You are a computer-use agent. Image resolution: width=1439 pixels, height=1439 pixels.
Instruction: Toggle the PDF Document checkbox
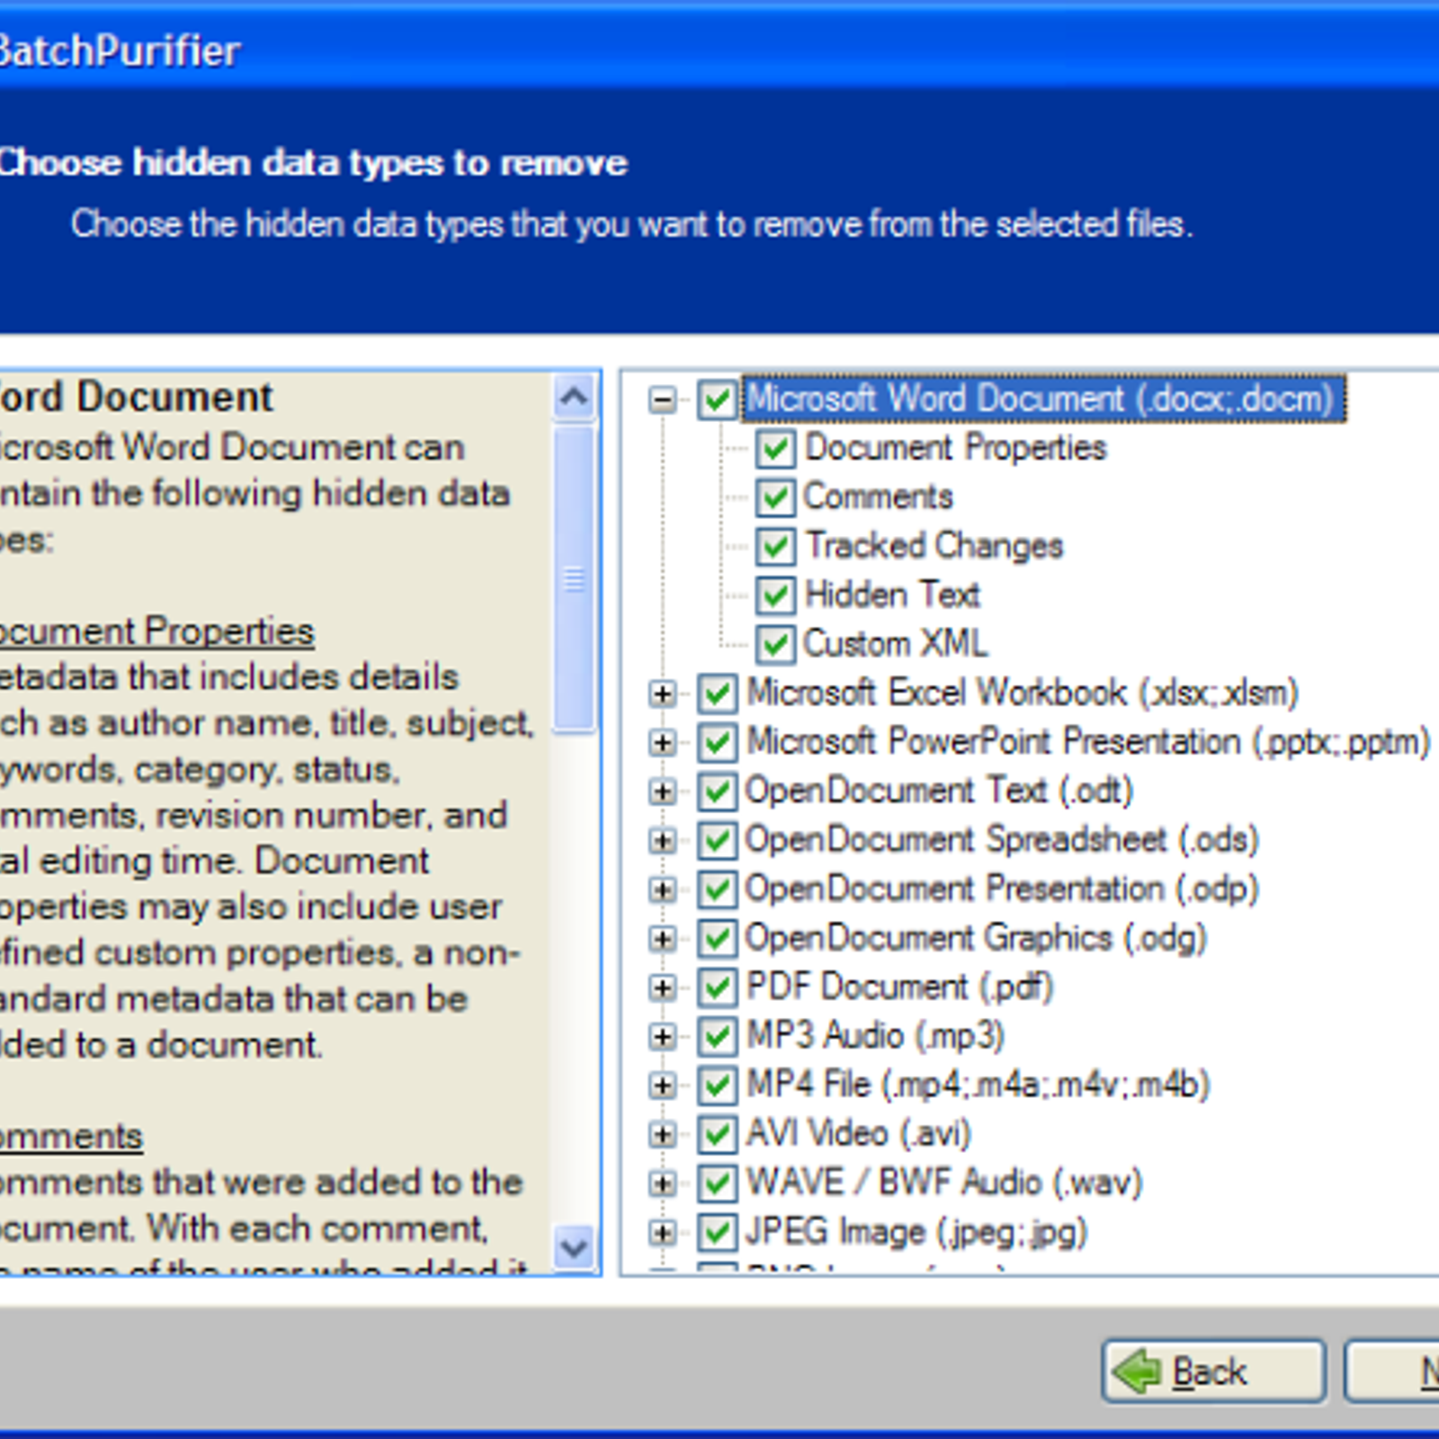pyautogui.click(x=718, y=988)
